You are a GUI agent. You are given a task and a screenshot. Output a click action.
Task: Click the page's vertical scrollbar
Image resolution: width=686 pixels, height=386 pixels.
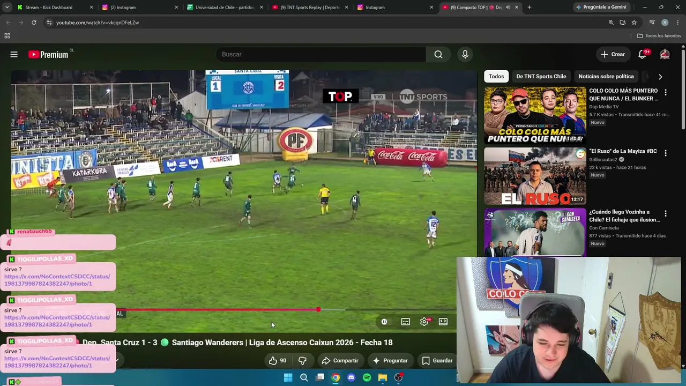point(683,90)
